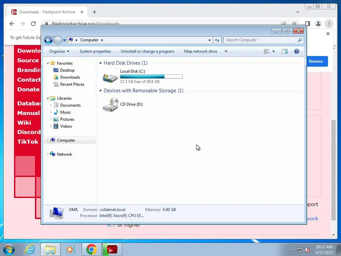
Task: Click the TikTok link on Flashpoint sidebar
Action: 28,142
